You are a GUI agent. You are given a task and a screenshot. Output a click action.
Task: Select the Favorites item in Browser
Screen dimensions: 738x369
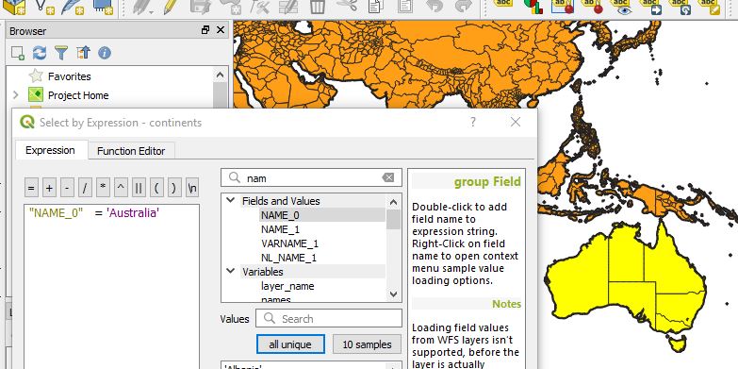pos(69,76)
